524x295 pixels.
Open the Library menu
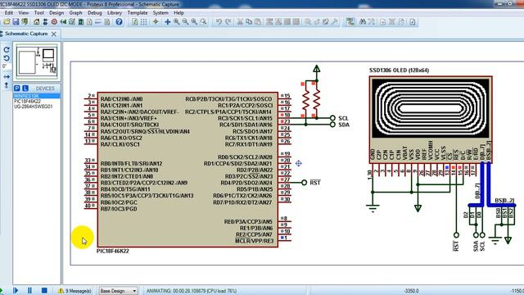(115, 13)
